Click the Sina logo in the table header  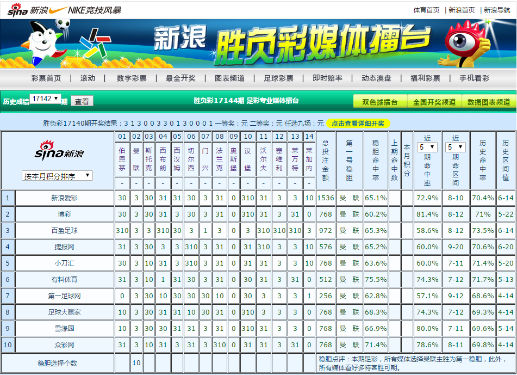[59, 151]
